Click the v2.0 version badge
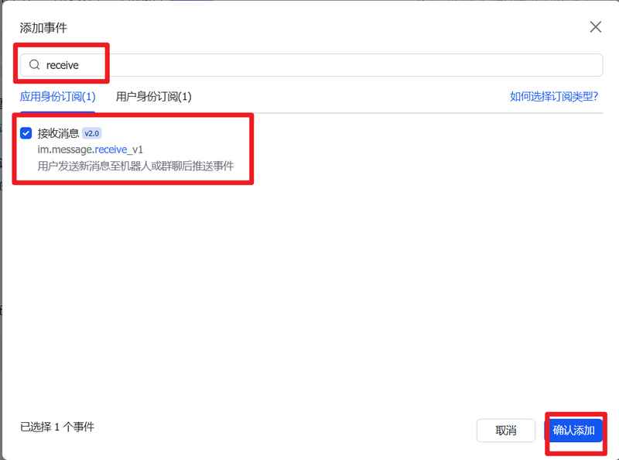The width and height of the screenshot is (619, 460). 92,133
